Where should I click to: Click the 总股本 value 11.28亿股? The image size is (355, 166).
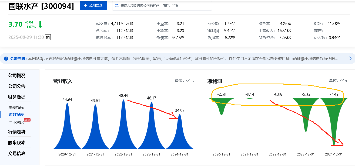[x=125, y=31]
